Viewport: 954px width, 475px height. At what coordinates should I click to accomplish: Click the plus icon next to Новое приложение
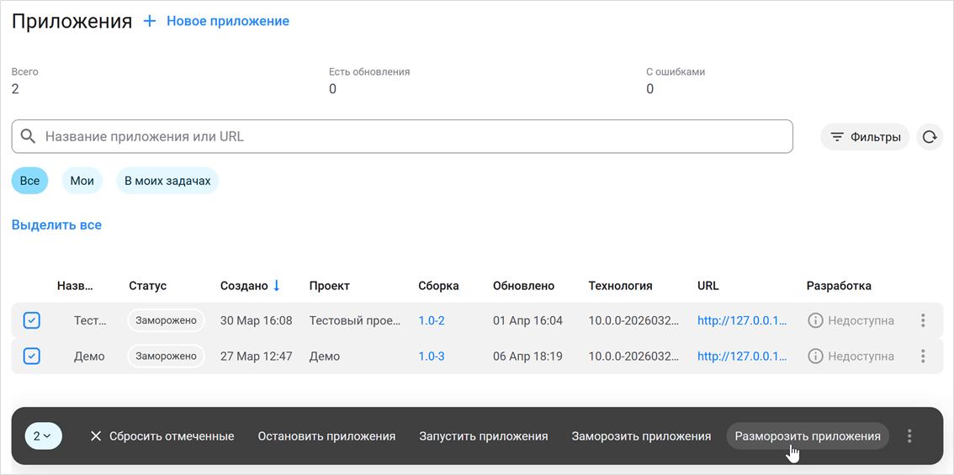(x=150, y=21)
